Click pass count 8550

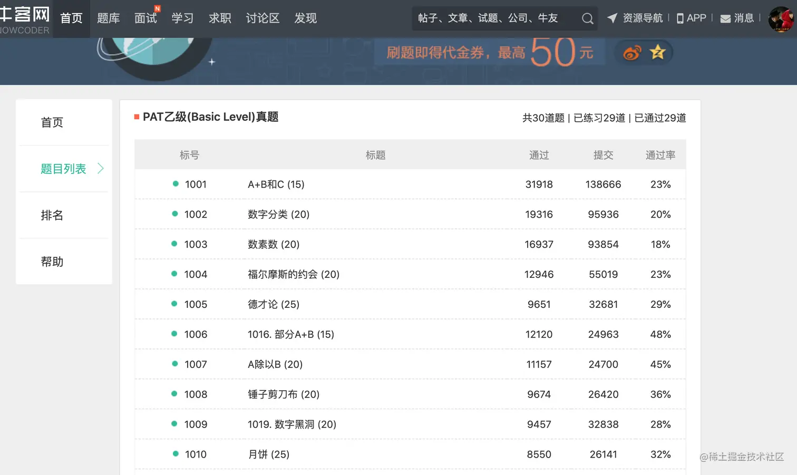[x=539, y=454]
